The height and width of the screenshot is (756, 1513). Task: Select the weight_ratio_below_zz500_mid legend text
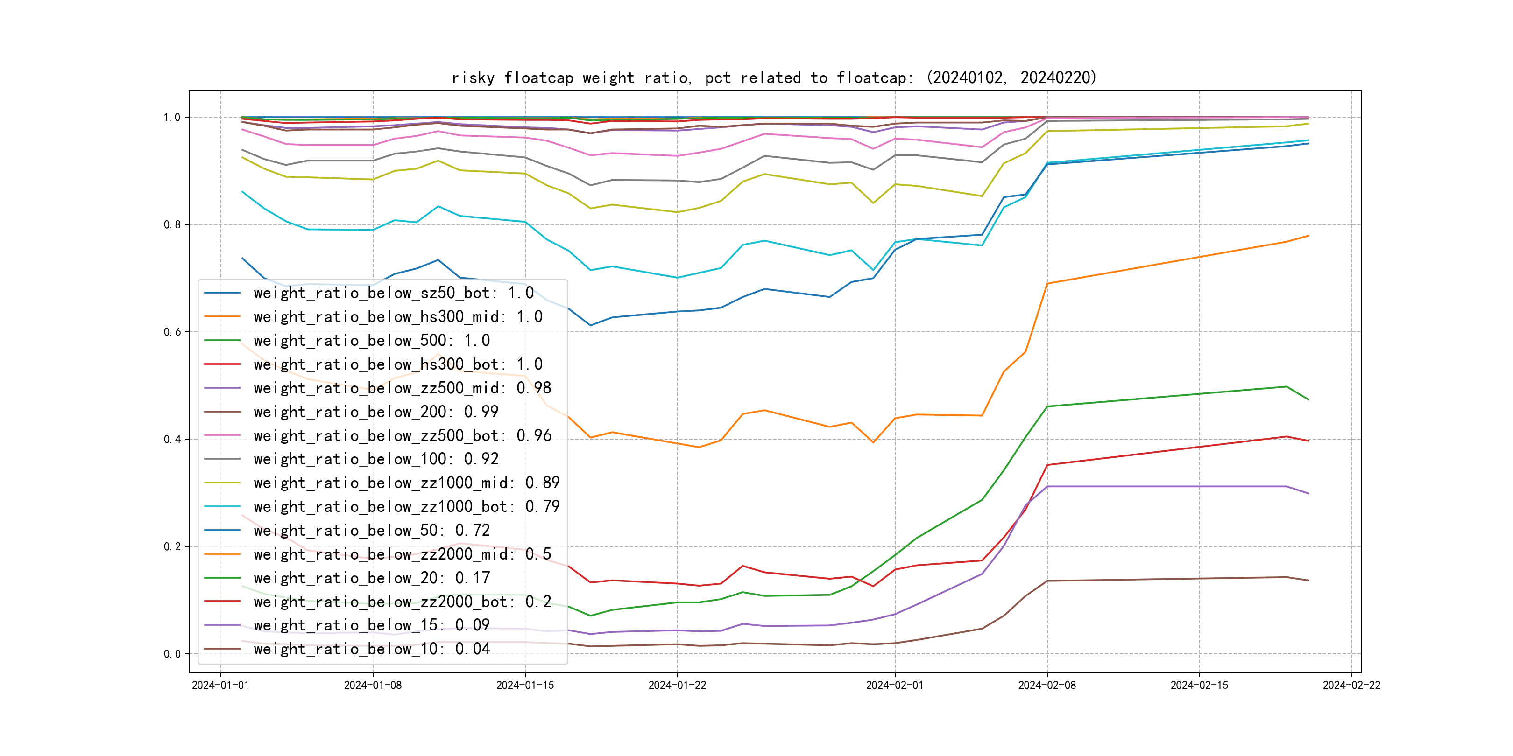pos(403,388)
